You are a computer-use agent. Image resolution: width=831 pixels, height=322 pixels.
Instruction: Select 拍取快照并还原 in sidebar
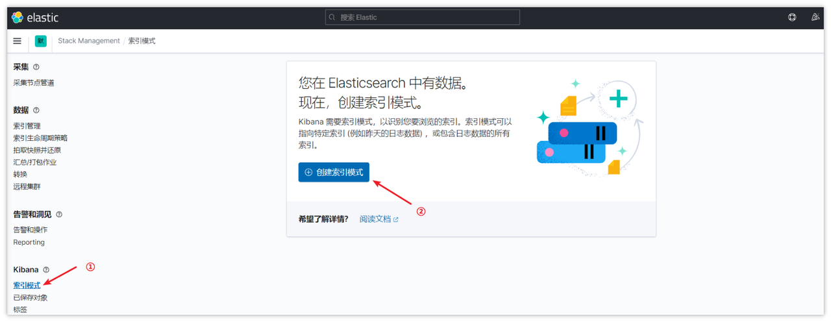click(37, 150)
